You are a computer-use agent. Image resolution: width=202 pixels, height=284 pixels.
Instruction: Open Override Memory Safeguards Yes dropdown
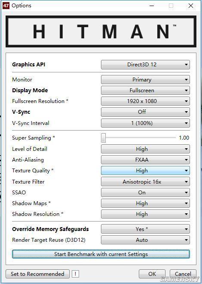click(145, 229)
